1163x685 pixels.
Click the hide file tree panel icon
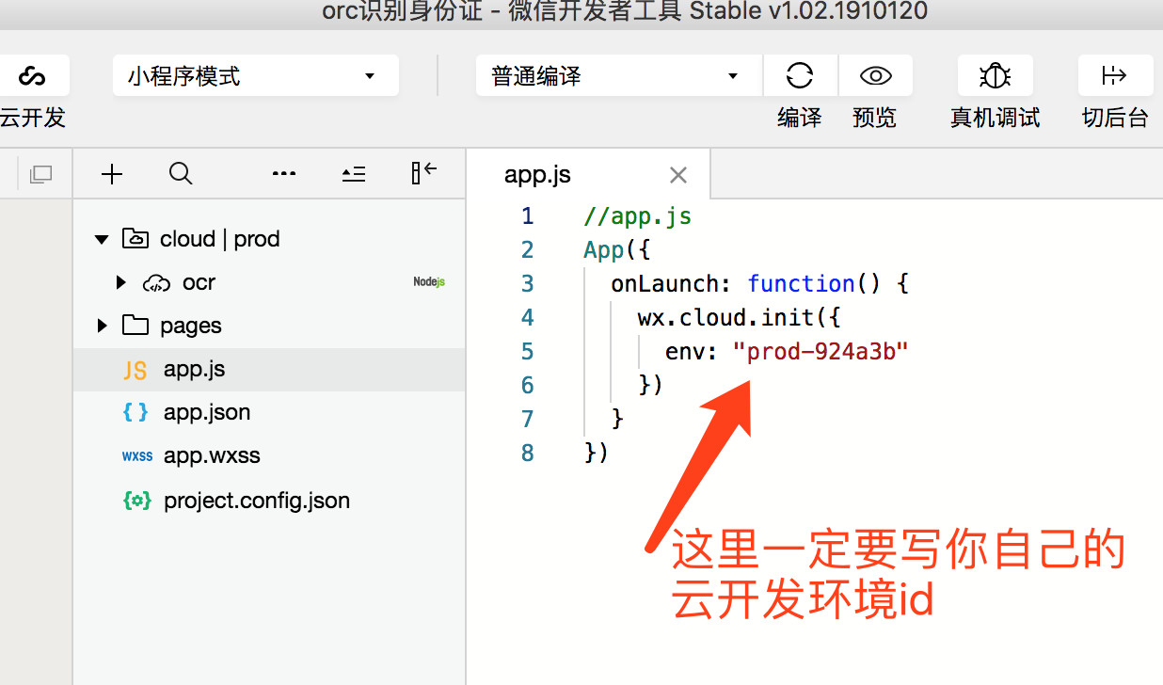pyautogui.click(x=424, y=172)
